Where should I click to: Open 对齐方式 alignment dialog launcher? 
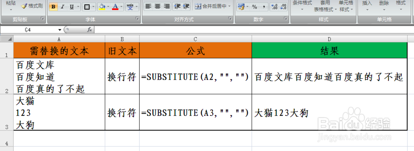tap(230, 19)
